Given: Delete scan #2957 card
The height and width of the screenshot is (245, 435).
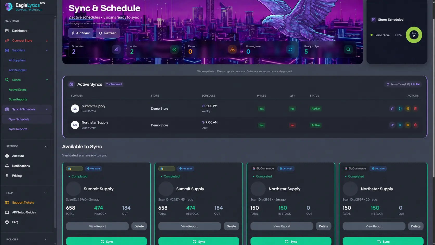Looking at the screenshot, I should [231, 226].
